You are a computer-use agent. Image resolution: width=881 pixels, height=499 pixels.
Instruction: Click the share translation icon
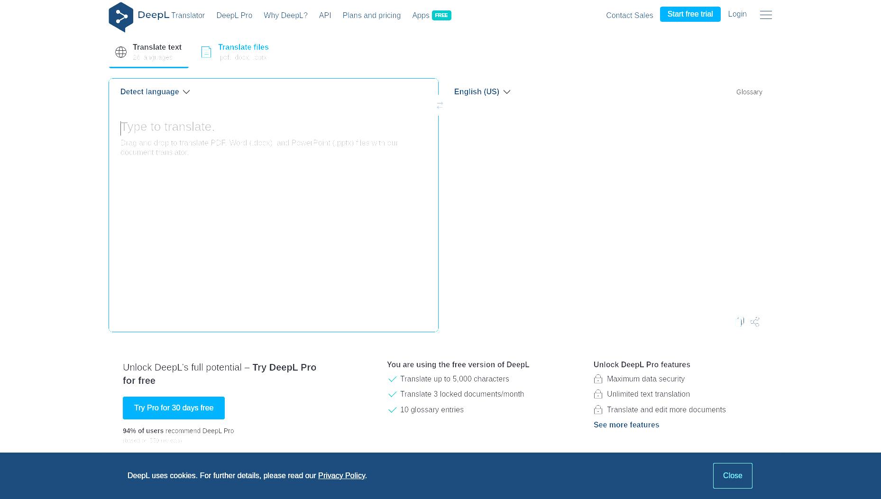point(755,322)
